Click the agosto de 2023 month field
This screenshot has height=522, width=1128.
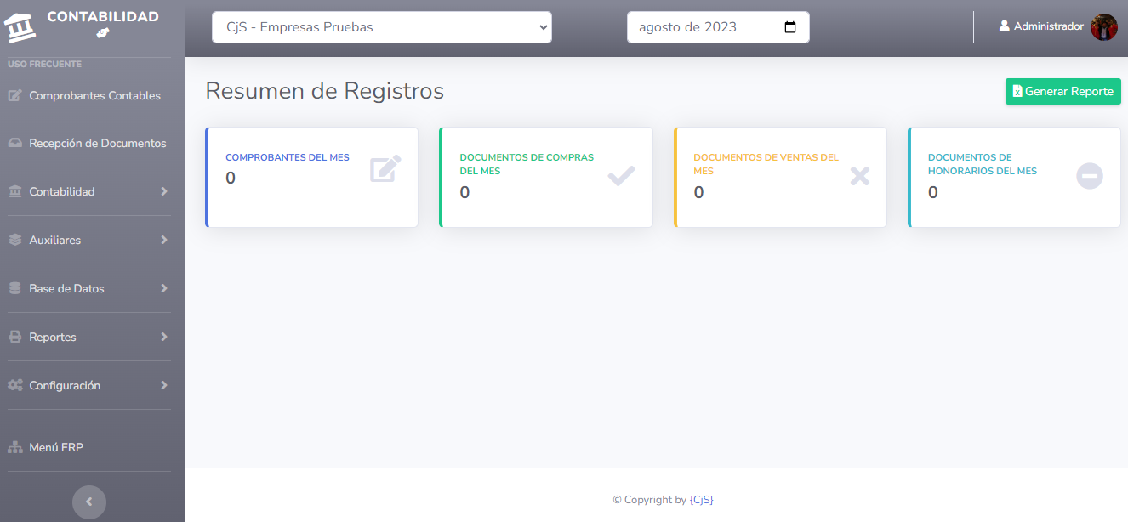[698, 27]
